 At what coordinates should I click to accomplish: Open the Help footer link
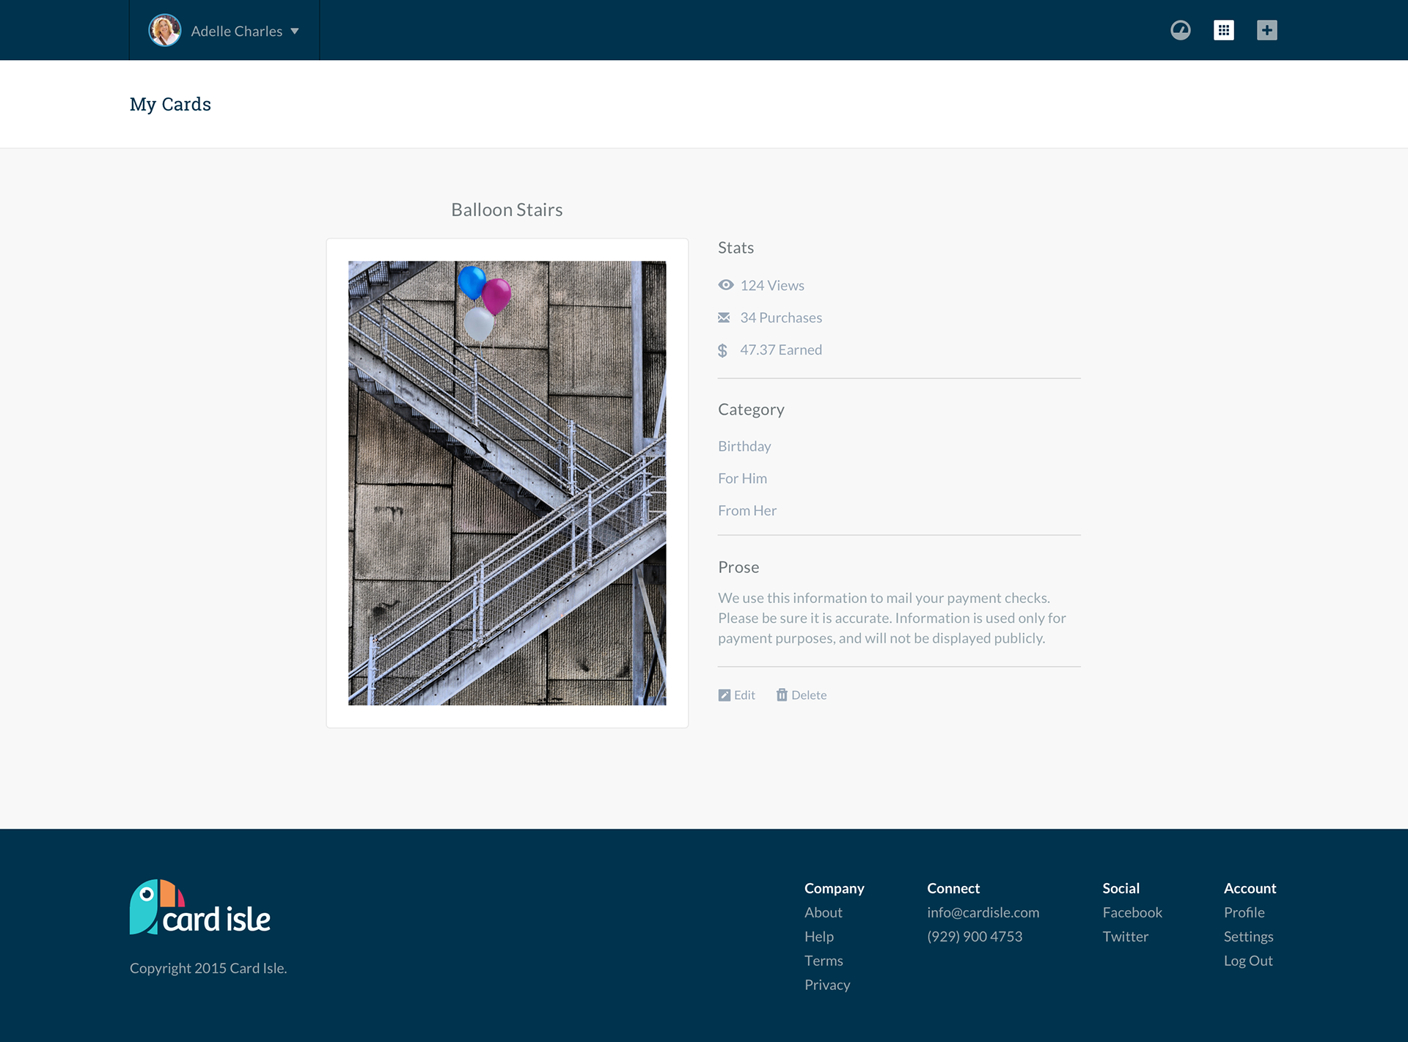click(818, 936)
